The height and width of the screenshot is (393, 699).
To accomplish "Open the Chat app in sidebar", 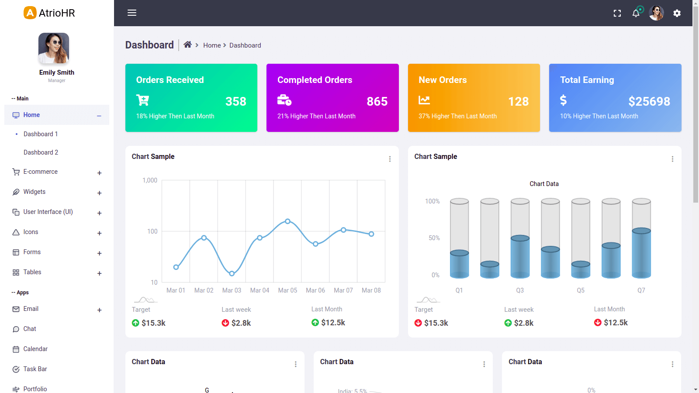I will pos(30,329).
